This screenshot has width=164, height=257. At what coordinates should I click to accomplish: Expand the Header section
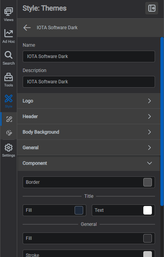coord(89,116)
